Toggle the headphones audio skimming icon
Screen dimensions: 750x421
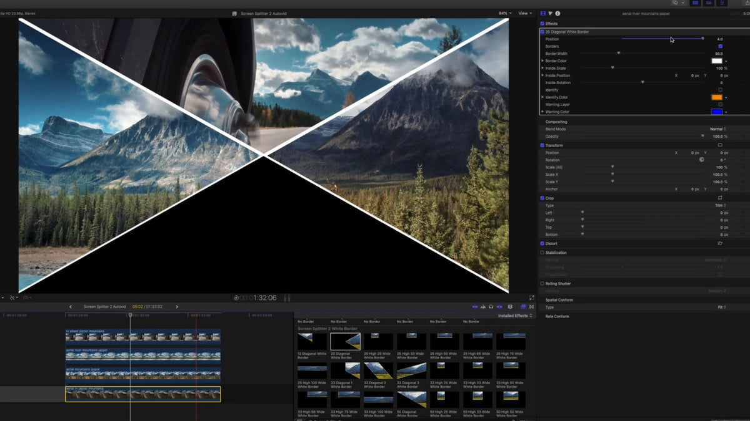pyautogui.click(x=492, y=307)
